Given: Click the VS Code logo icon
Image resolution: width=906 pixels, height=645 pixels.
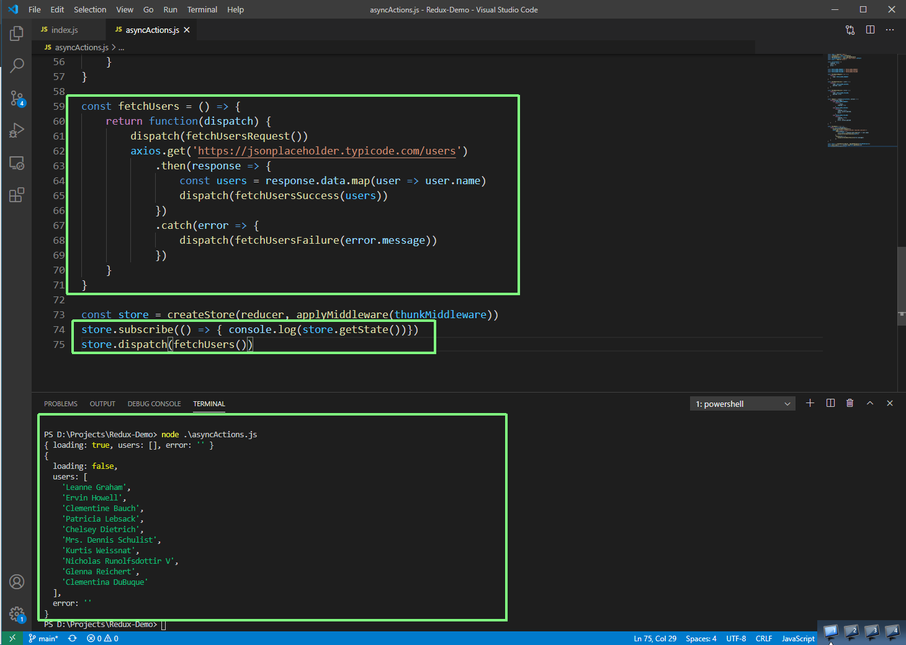Looking at the screenshot, I should click(x=13, y=9).
